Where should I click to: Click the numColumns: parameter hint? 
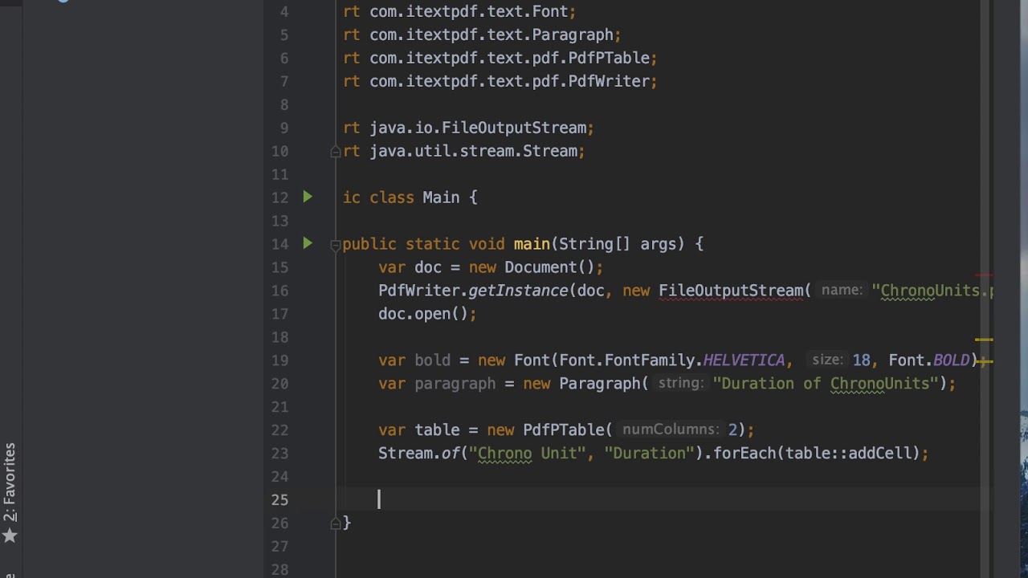670,430
